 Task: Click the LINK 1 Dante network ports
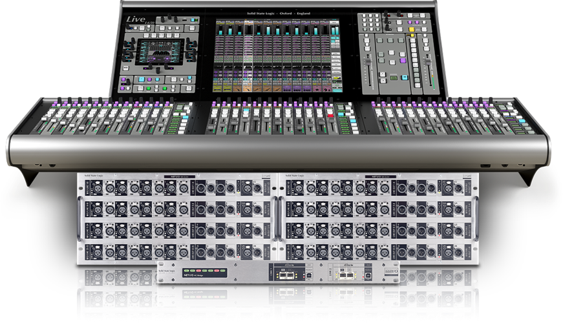pyautogui.click(x=288, y=275)
